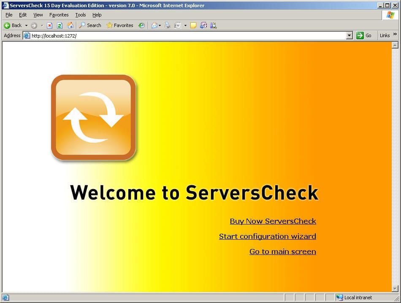Click the IE title bar system icon
401x303 pixels.
(x=5, y=5)
